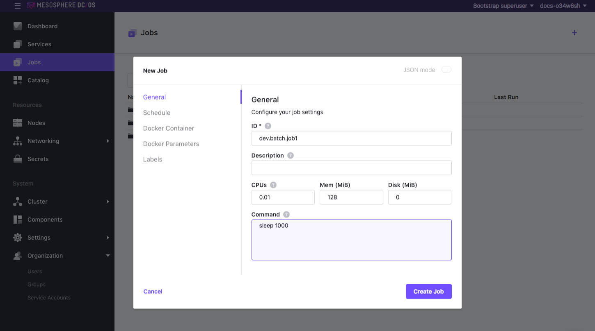Switch to the Docker Container tab
Viewport: 595px width, 331px height.
pyautogui.click(x=169, y=128)
